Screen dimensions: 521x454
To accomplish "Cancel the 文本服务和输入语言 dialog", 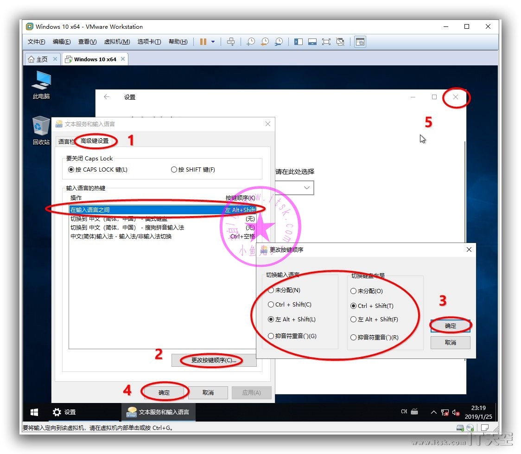I will [x=208, y=392].
